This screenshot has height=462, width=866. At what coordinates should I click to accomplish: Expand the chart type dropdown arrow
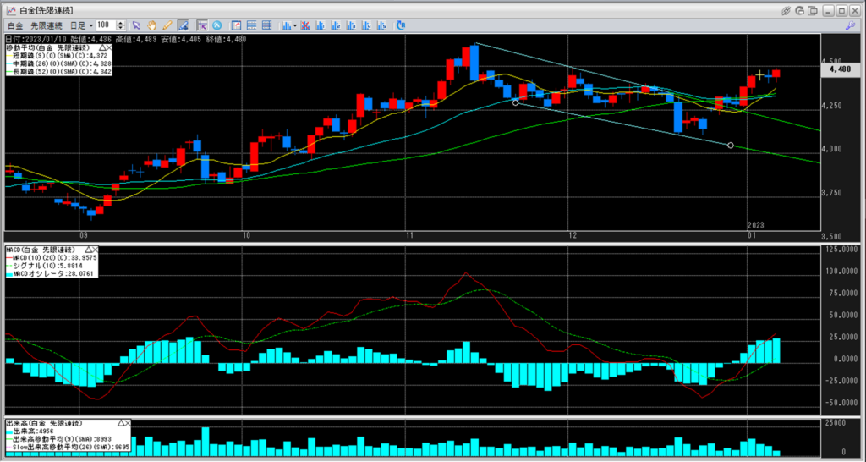(x=293, y=25)
